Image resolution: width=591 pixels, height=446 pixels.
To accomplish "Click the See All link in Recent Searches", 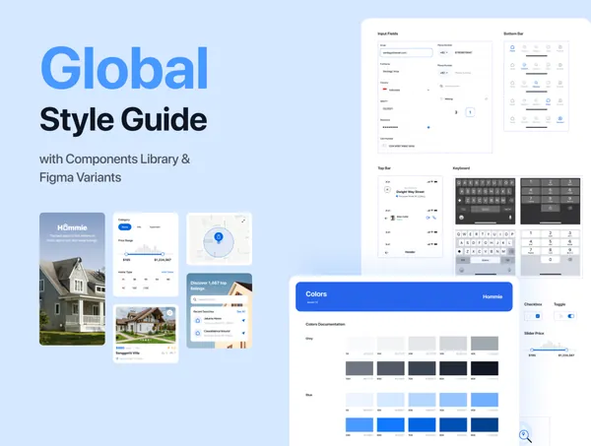I will coord(242,311).
